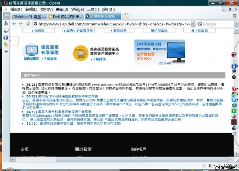Screen dimensions: 239x171
Task: Click the Dell site icon in address bar
Action: click(35, 24)
